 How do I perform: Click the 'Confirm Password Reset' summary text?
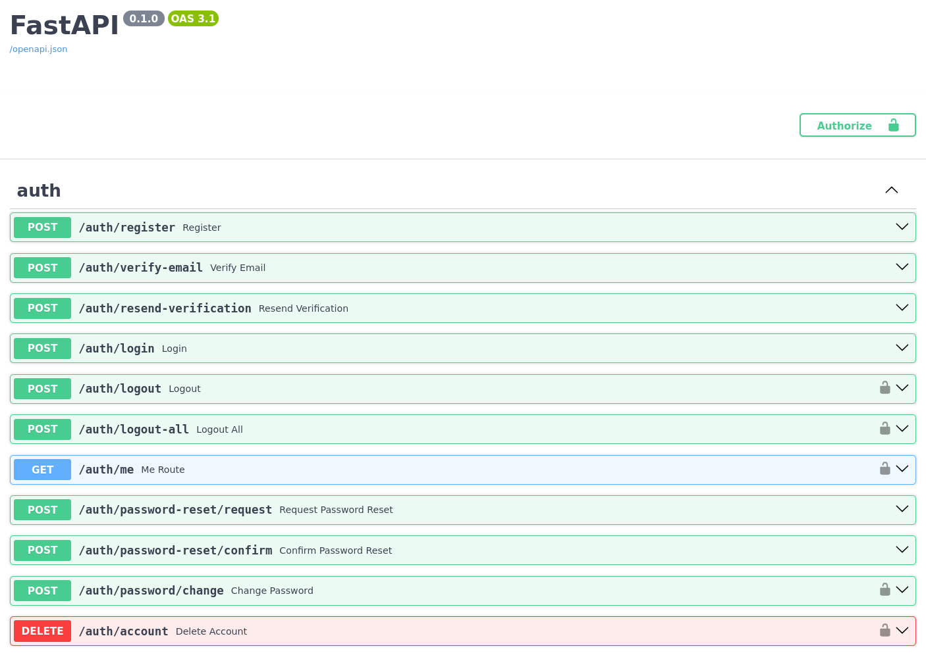tap(335, 550)
